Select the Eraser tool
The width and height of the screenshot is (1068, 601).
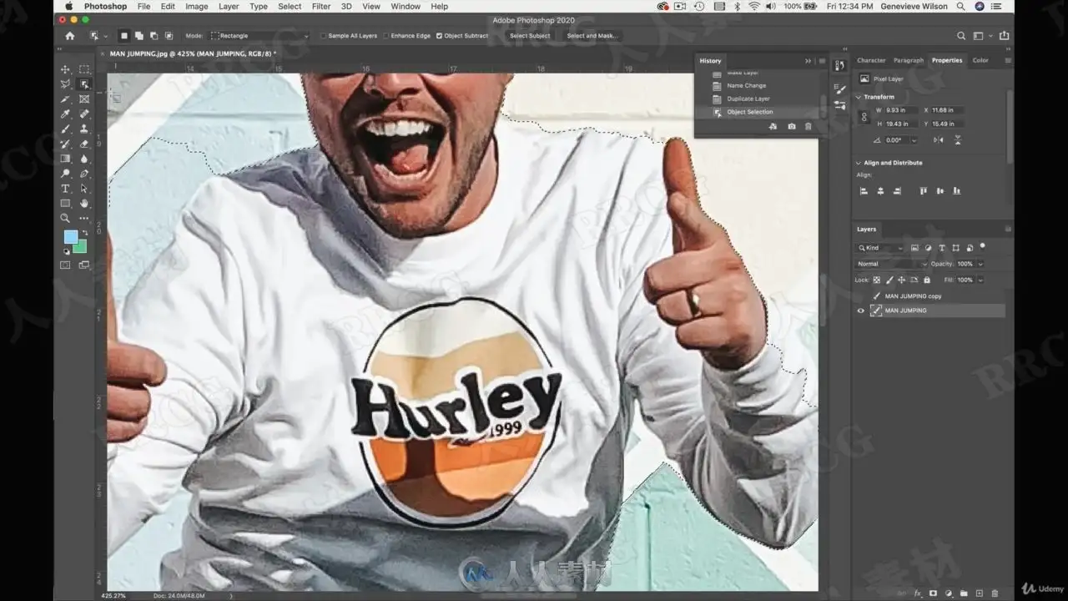(x=84, y=144)
